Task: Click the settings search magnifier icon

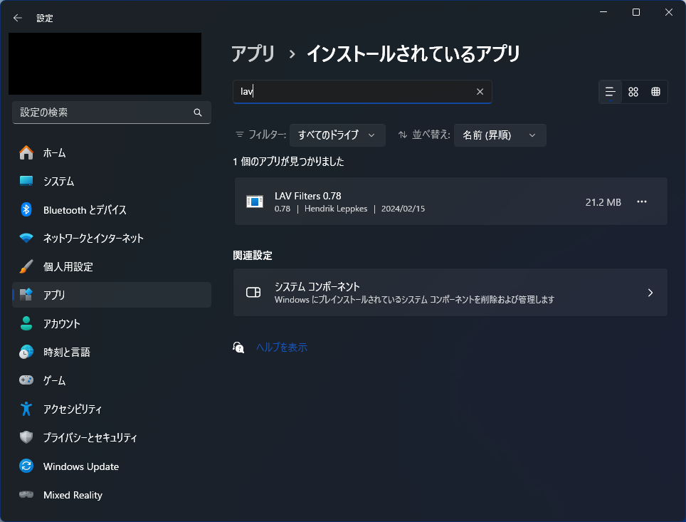Action: 198,113
